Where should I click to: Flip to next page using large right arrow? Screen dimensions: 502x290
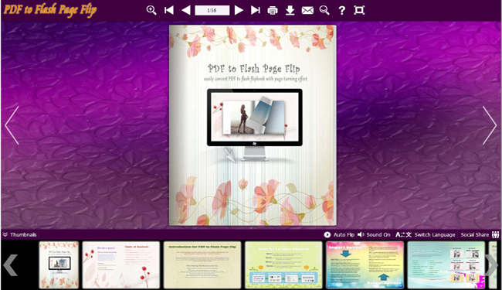[x=489, y=125]
